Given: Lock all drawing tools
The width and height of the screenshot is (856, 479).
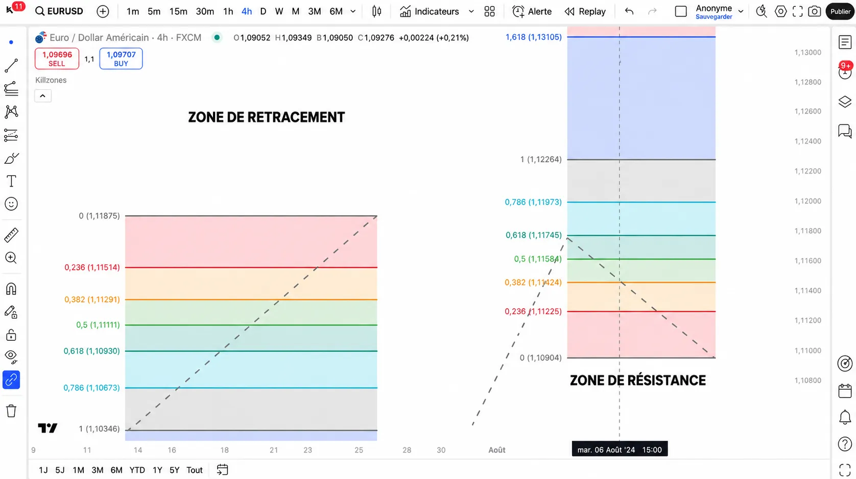Looking at the screenshot, I should (x=11, y=335).
